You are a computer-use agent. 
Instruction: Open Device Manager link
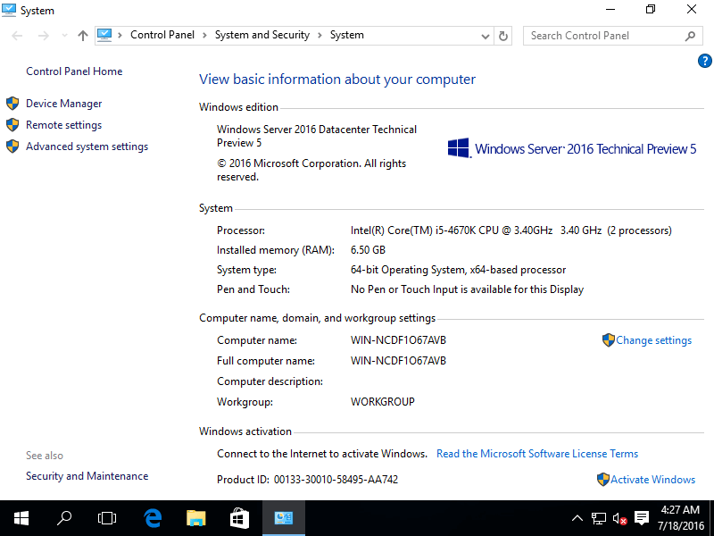(x=63, y=104)
